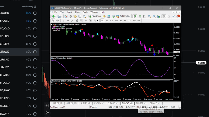Switch to GBPUSD,M1 chart tab
209x117 pixels.
[x=72, y=103]
